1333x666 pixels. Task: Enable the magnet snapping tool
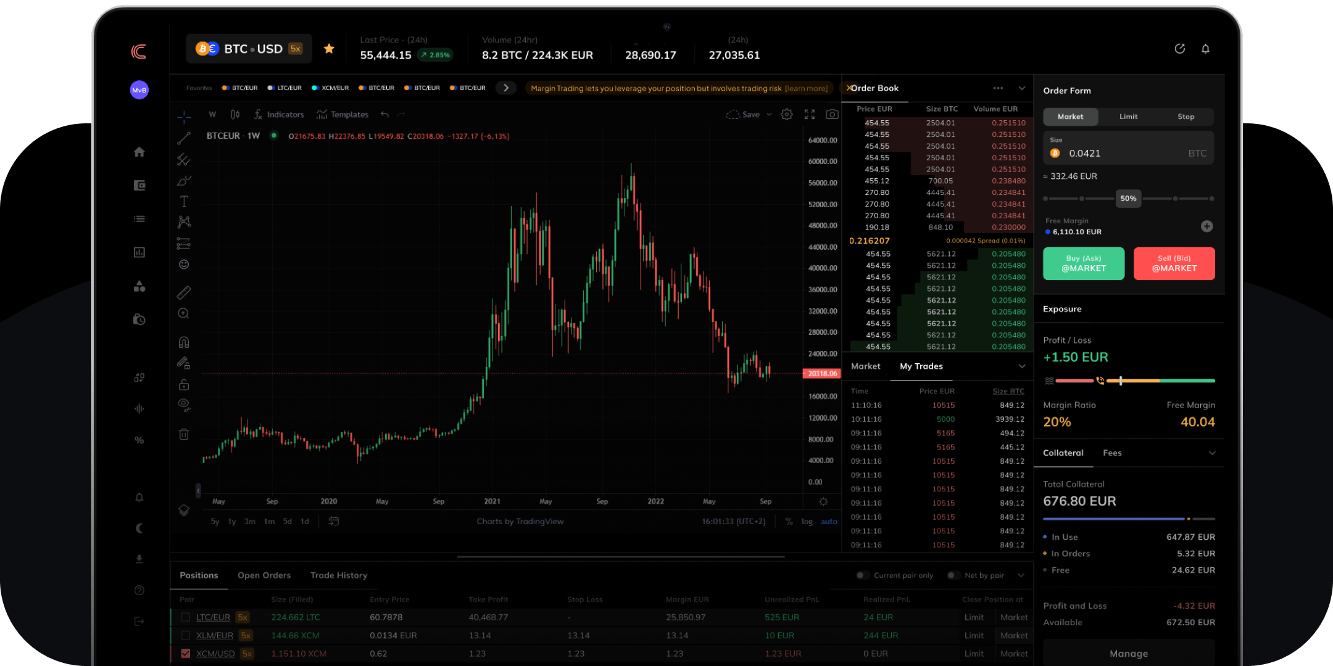pos(183,341)
